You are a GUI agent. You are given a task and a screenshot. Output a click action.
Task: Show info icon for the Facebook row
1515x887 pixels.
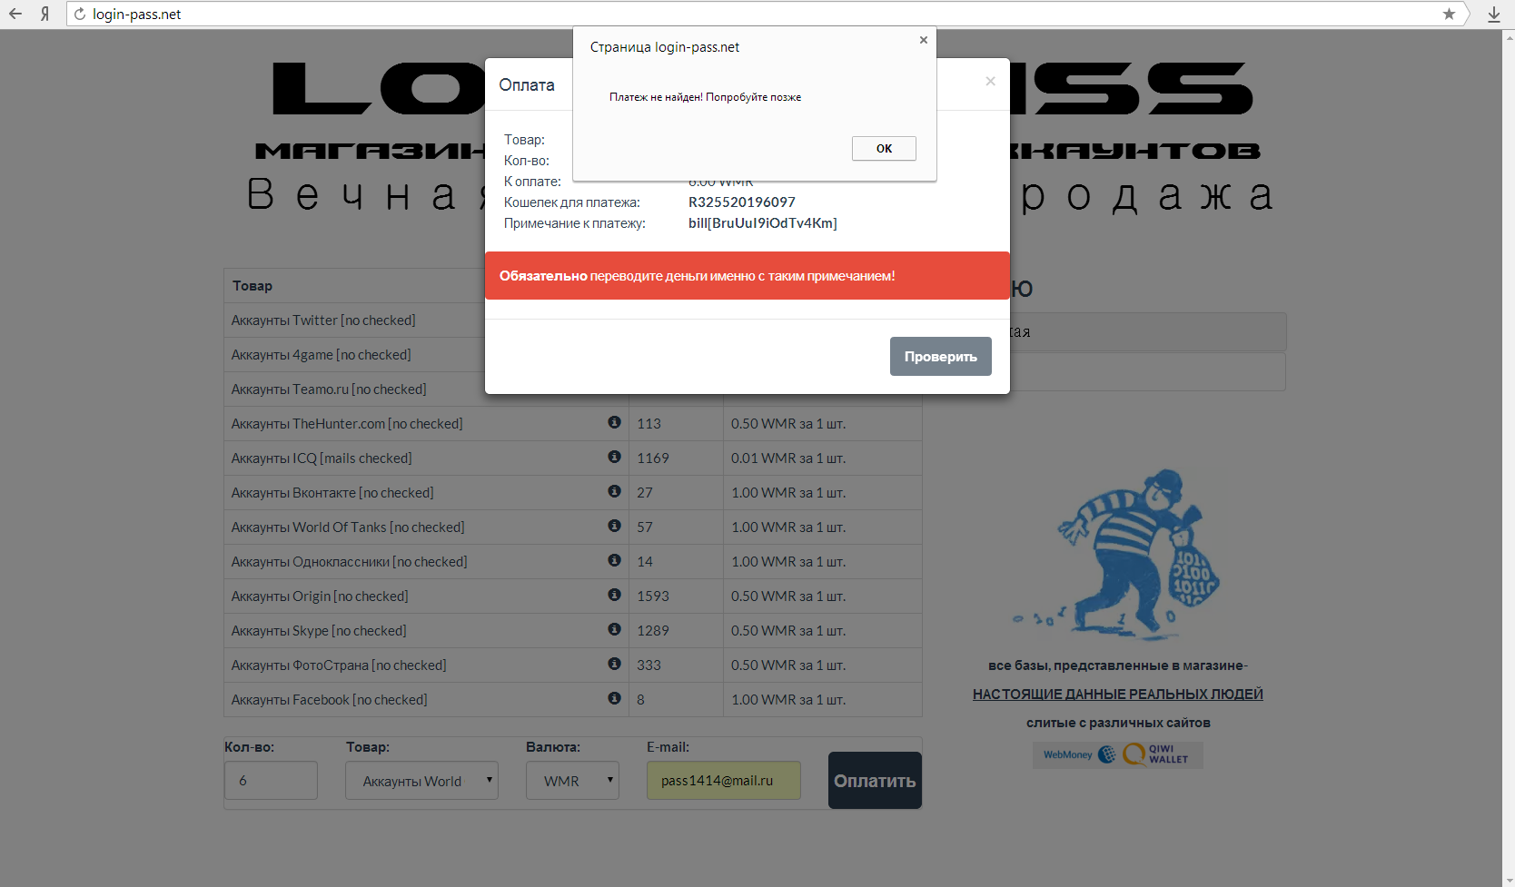tap(614, 698)
